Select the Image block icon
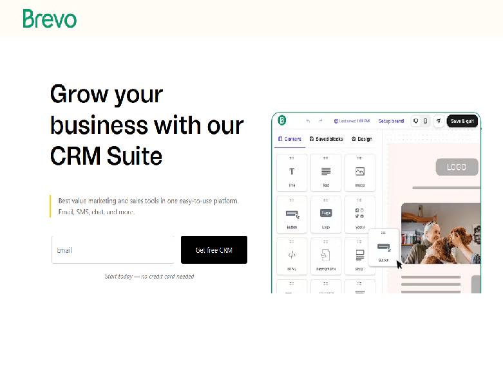This screenshot has height=368, width=503. pos(360,172)
